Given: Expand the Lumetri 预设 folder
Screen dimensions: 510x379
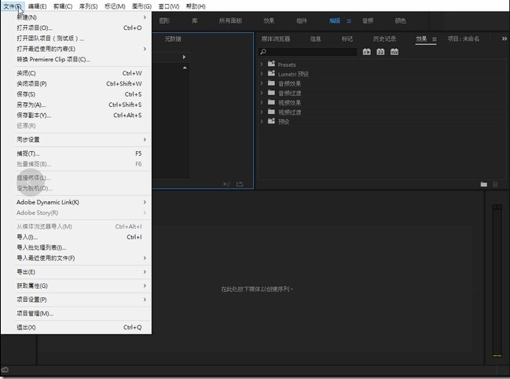Looking at the screenshot, I should (x=262, y=74).
